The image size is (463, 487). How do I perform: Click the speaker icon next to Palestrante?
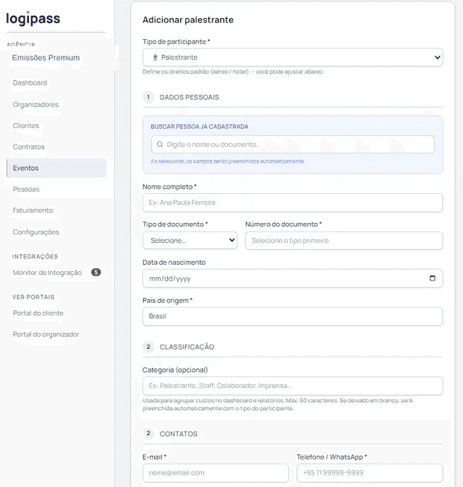[x=156, y=57]
